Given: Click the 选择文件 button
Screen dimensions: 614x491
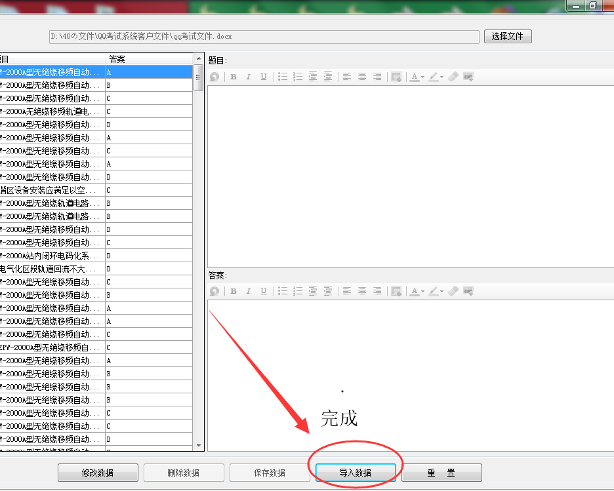Looking at the screenshot, I should (x=508, y=36).
